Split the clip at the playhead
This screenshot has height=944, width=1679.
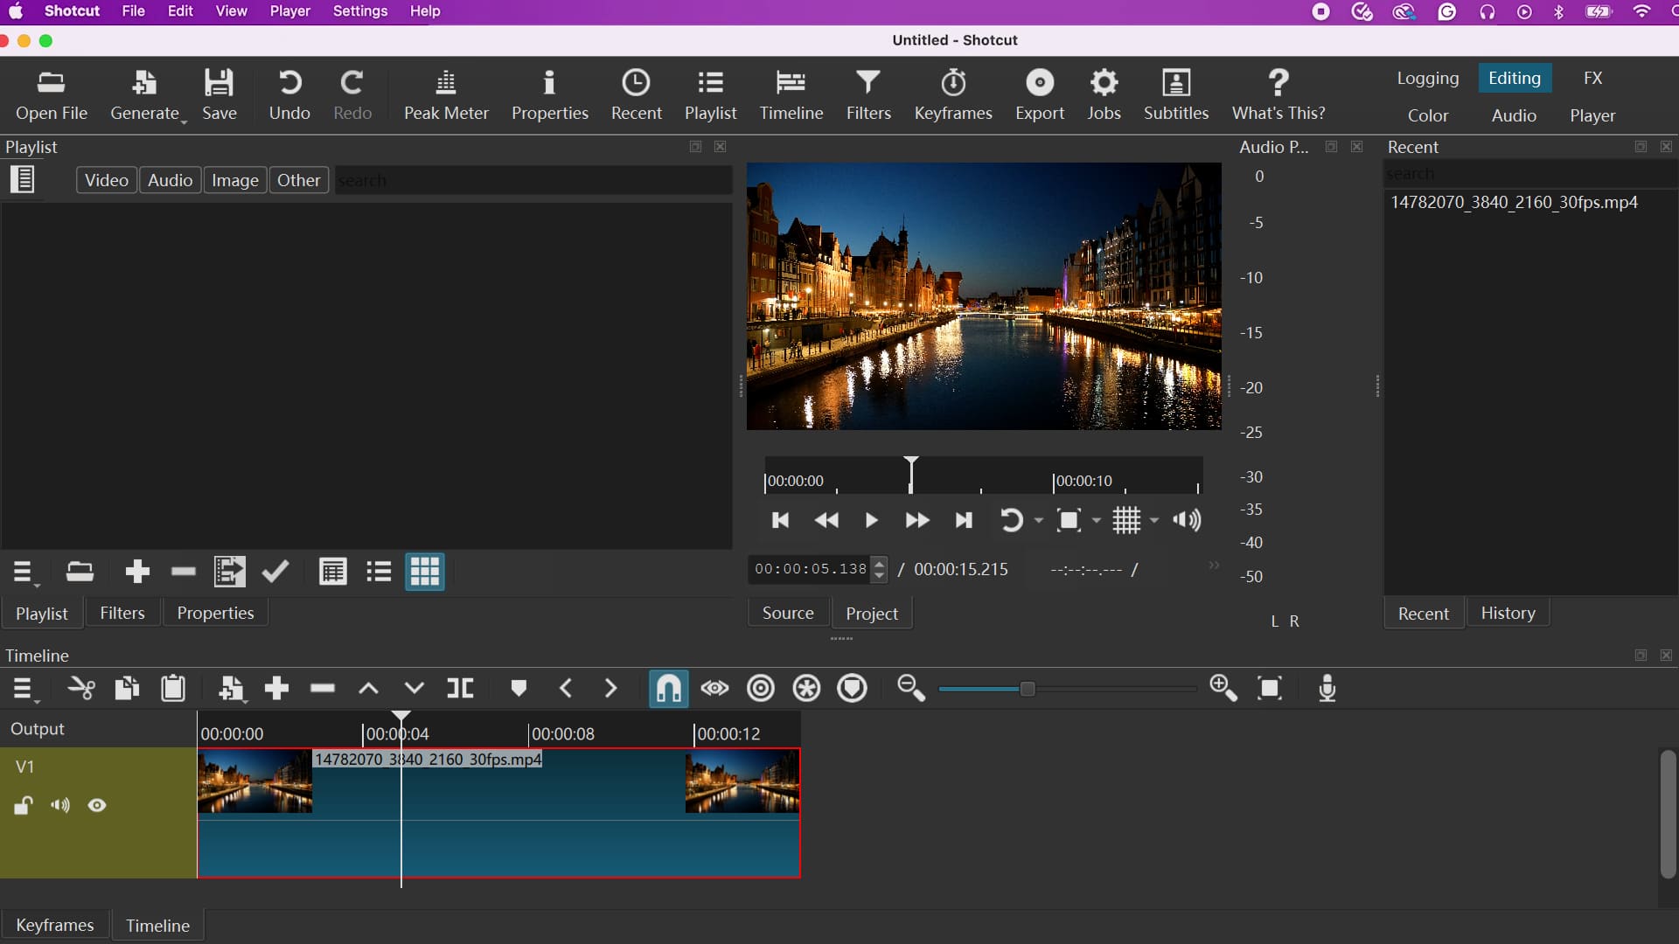click(460, 689)
